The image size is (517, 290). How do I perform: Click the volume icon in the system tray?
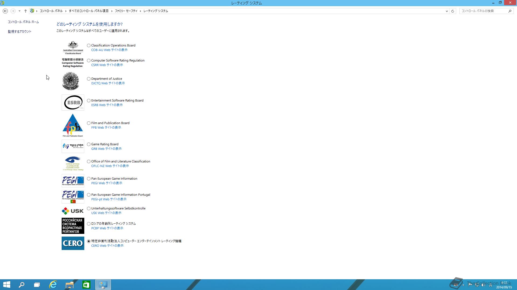483,285
